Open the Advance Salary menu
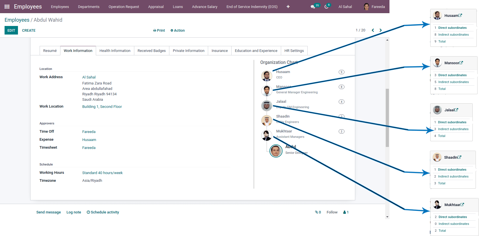Screen dimensions: 479x236 pyautogui.click(x=205, y=7)
